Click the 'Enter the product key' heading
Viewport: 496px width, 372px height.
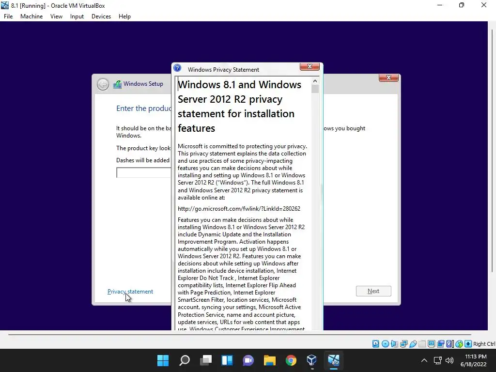(144, 108)
